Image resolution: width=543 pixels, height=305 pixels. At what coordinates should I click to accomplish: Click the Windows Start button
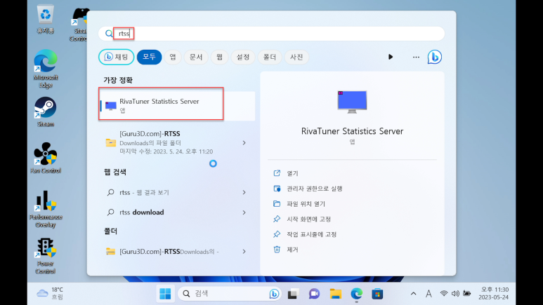point(165,294)
